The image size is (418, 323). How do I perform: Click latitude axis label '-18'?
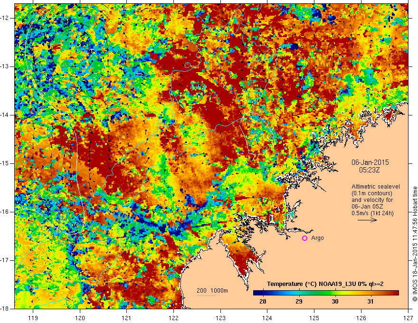click(5, 309)
